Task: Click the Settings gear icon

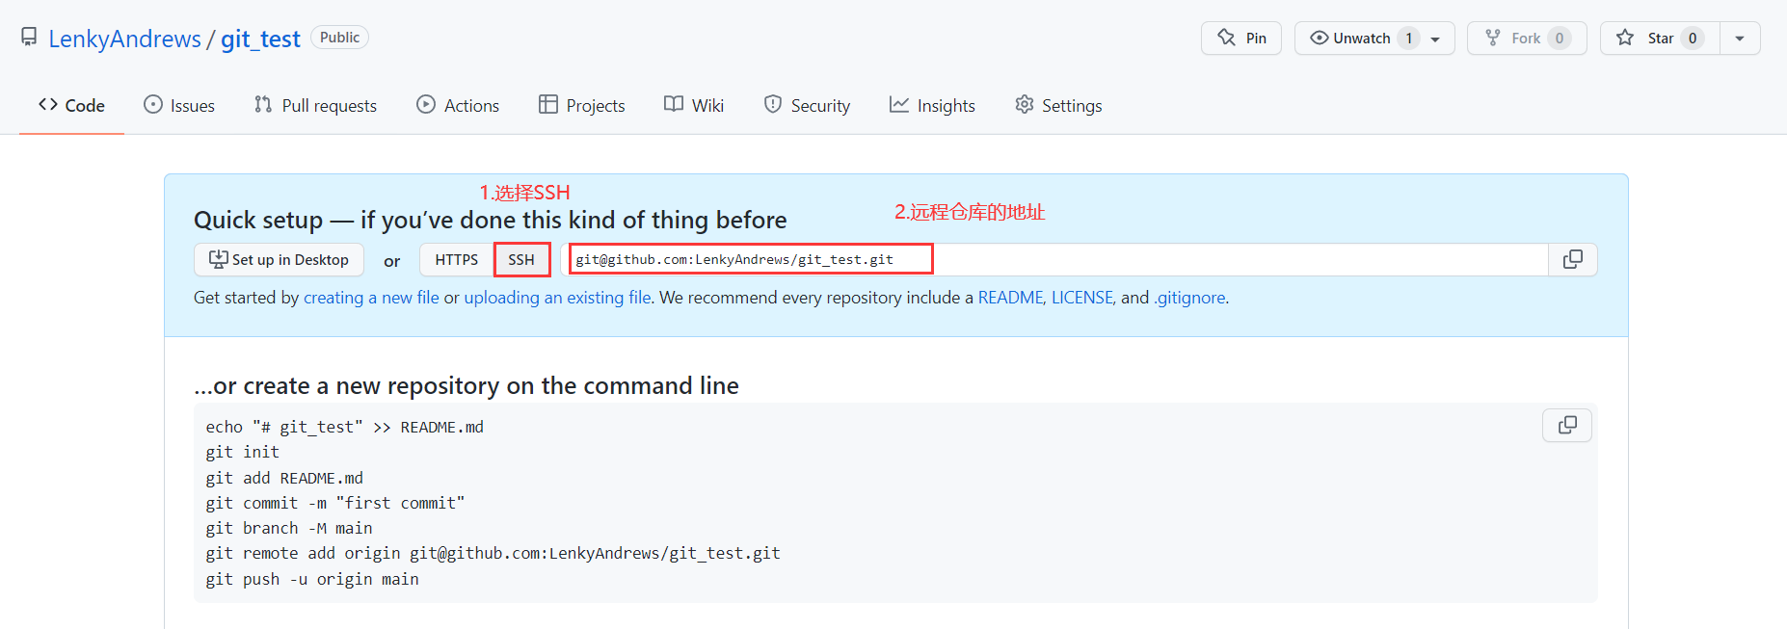Action: [1025, 104]
